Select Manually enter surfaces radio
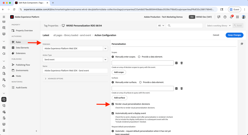Viewport: 248px width, 135px height. tap(113, 82)
